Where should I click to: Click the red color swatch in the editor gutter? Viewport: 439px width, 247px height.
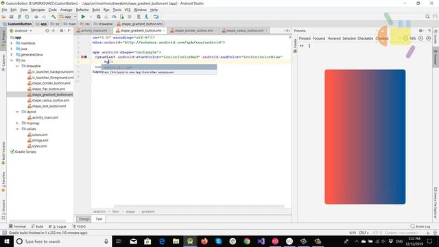[x=82, y=57]
